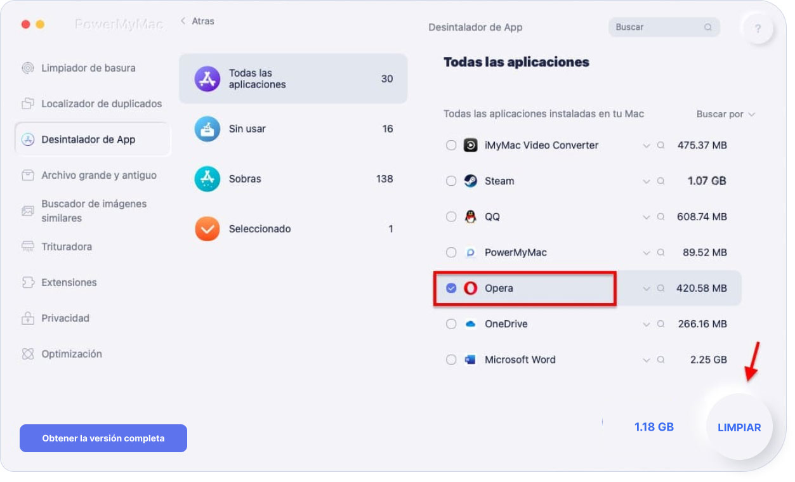This screenshot has width=795, height=482.
Task: Uncheck the Opera checkbox
Action: 451,288
